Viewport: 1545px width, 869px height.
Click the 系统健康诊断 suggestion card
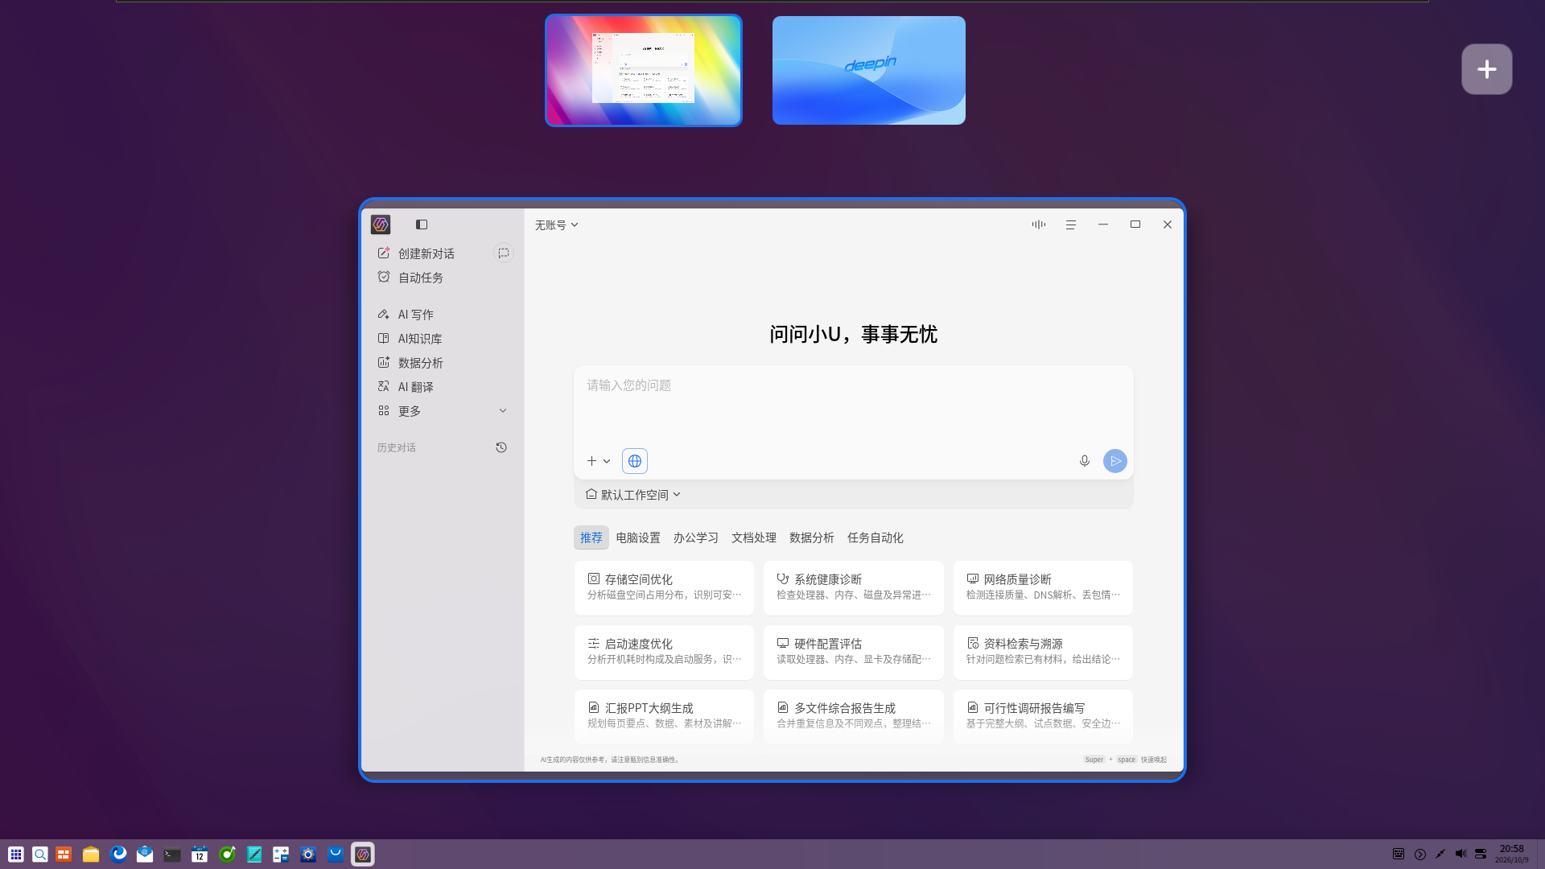click(x=854, y=588)
